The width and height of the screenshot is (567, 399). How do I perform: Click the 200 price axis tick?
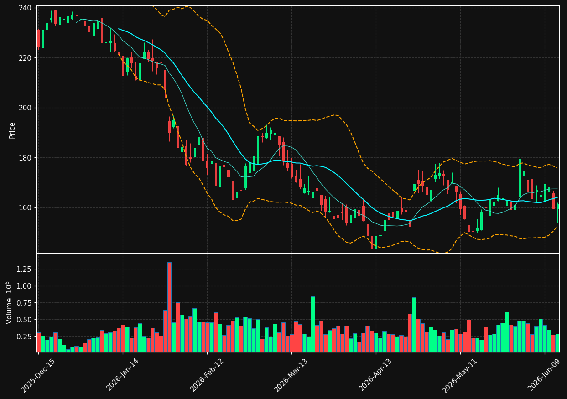[25, 108]
